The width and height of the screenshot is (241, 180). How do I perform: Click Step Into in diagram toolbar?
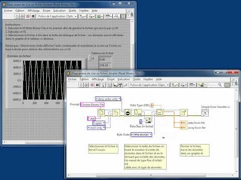coord(115,85)
